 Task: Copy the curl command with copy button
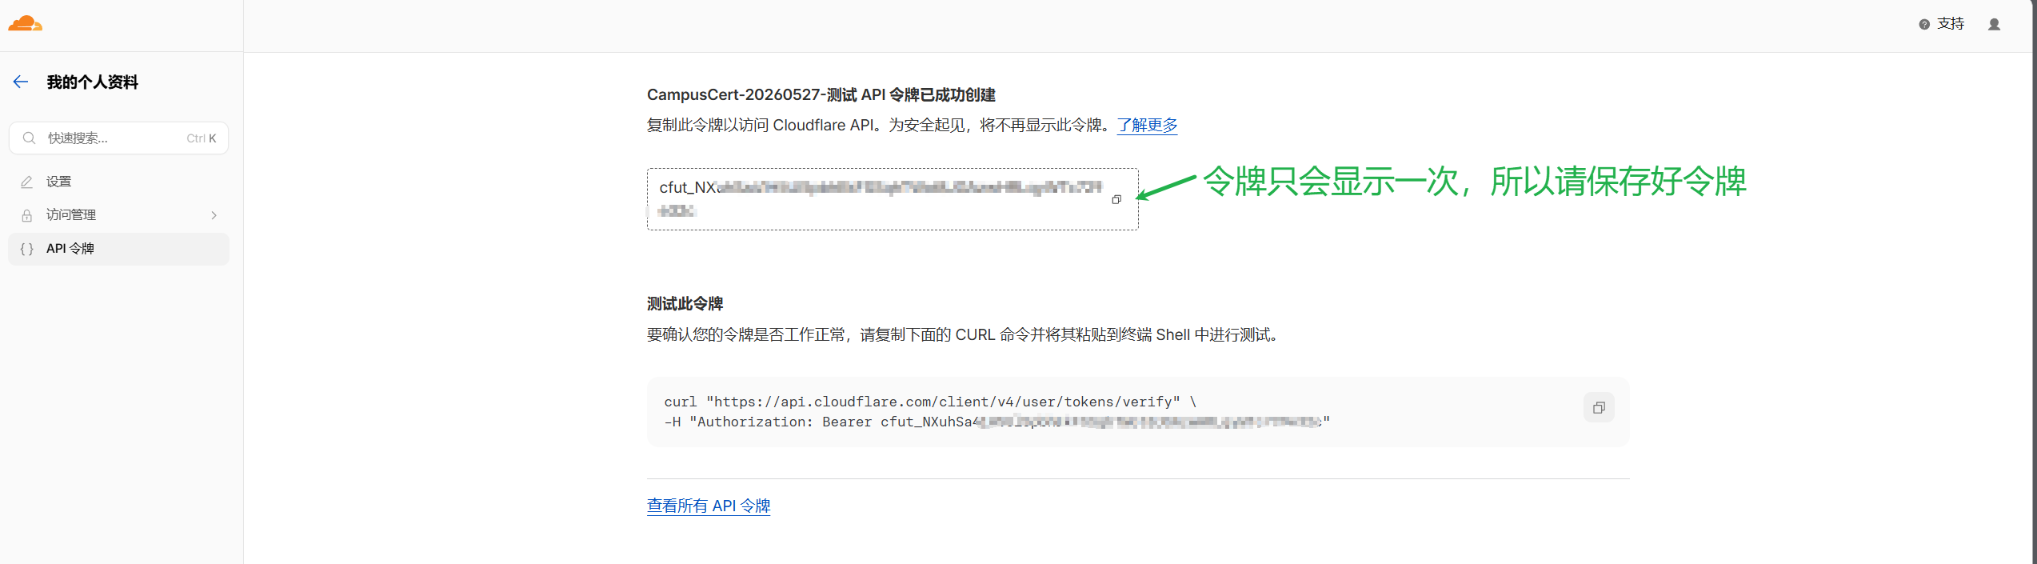coord(1599,408)
